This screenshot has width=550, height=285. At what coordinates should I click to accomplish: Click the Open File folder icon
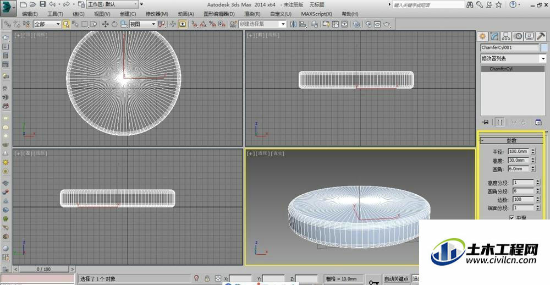tap(32, 4)
